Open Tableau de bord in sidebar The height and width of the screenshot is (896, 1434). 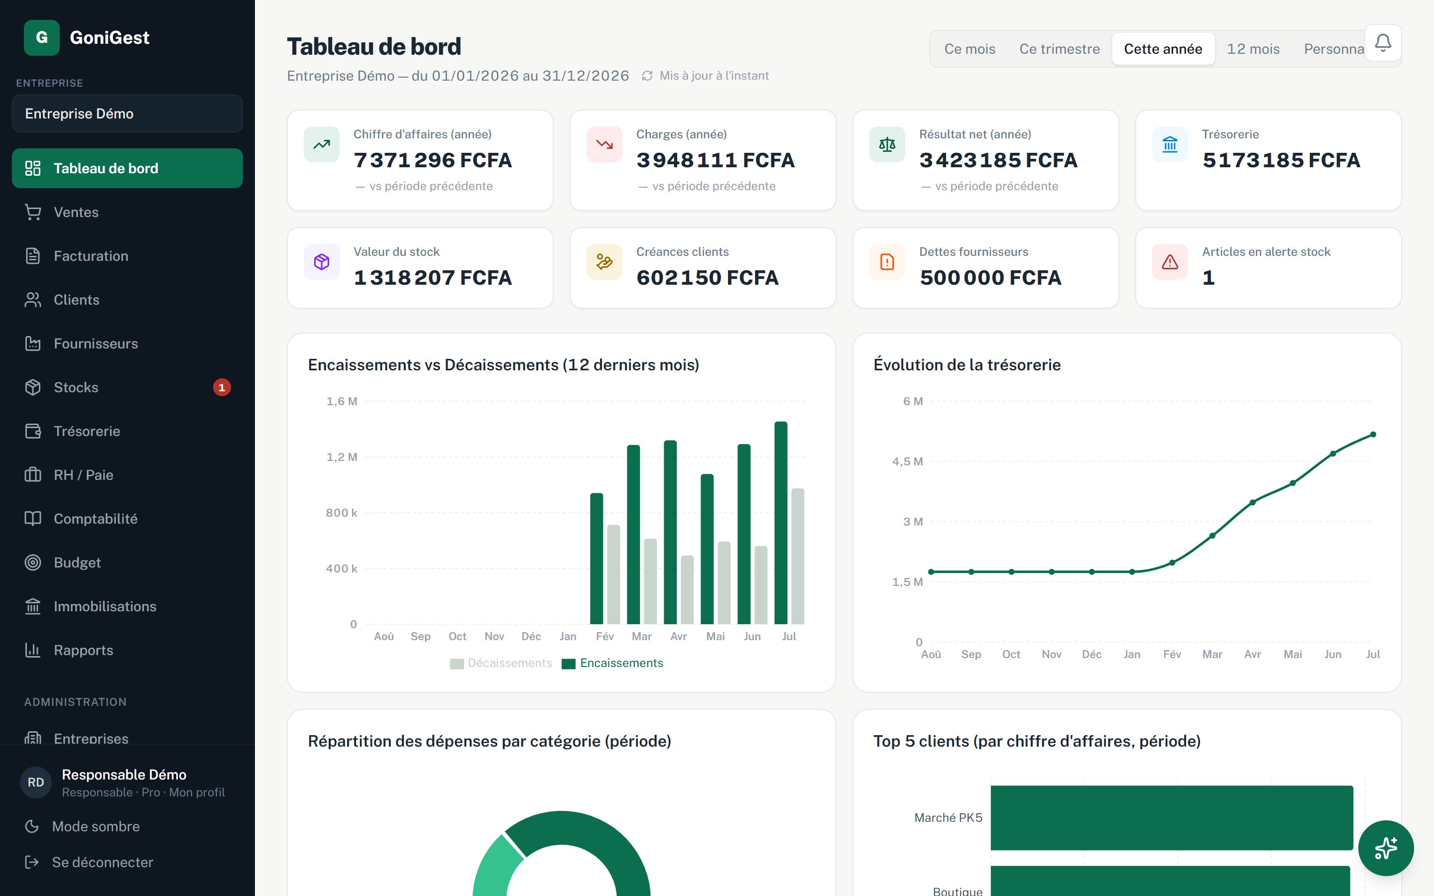pyautogui.click(x=127, y=168)
